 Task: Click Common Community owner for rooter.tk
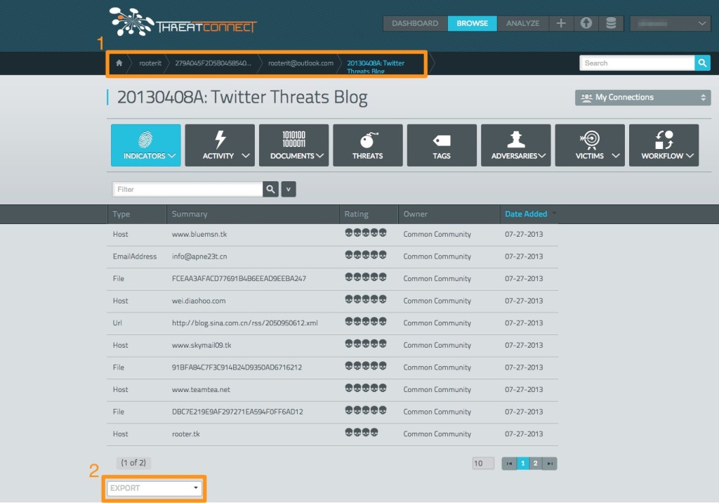coord(437,434)
